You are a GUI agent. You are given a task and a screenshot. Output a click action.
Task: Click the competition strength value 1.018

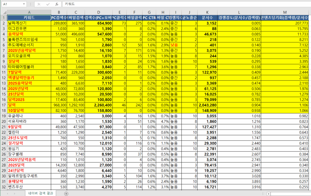point(239,116)
